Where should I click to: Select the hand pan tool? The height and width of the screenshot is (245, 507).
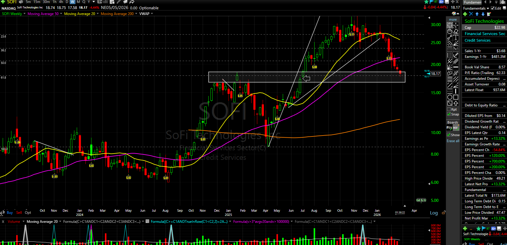click(450, 31)
